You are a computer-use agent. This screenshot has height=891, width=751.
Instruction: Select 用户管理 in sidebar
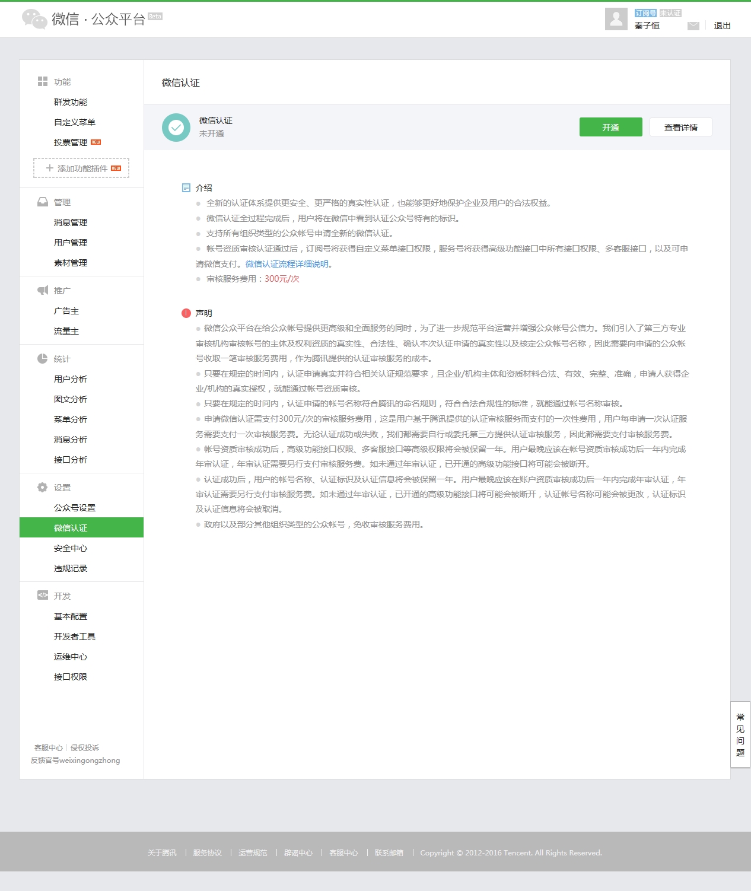point(71,243)
